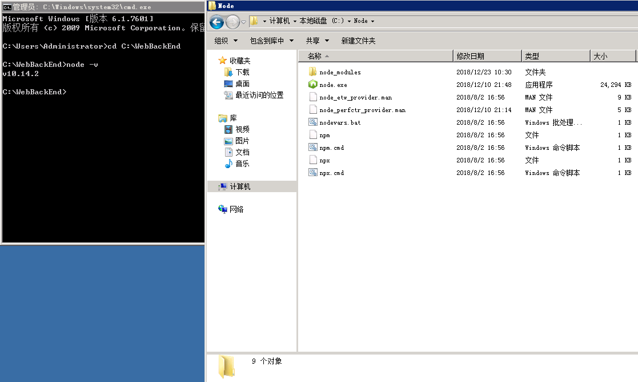Select node_perfctr_provider.man file name
The height and width of the screenshot is (382, 638).
coord(363,110)
